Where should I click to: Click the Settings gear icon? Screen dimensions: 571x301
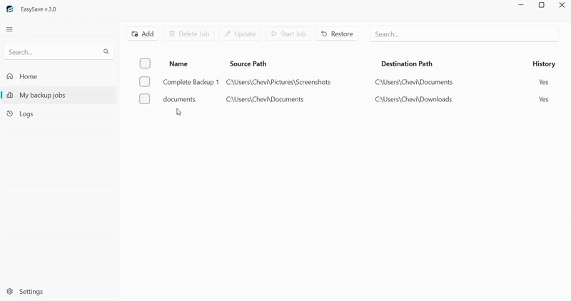point(10,292)
